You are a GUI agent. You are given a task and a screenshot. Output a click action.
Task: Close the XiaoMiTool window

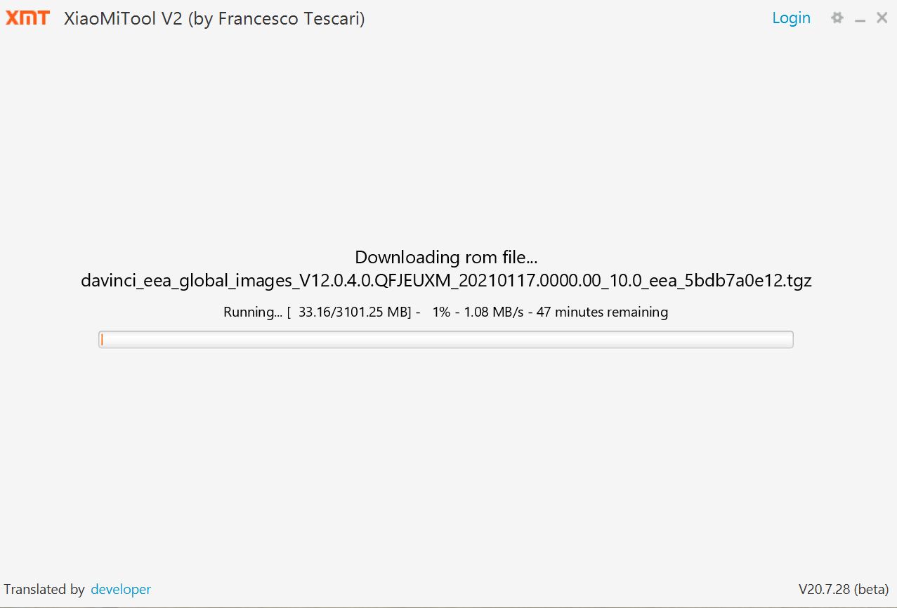point(882,18)
